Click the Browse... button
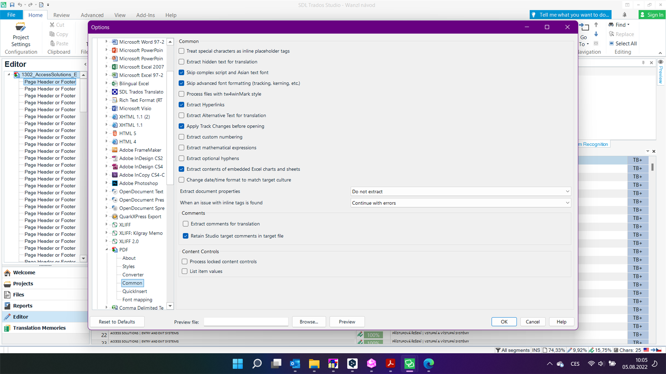The height and width of the screenshot is (374, 666). coord(309,322)
